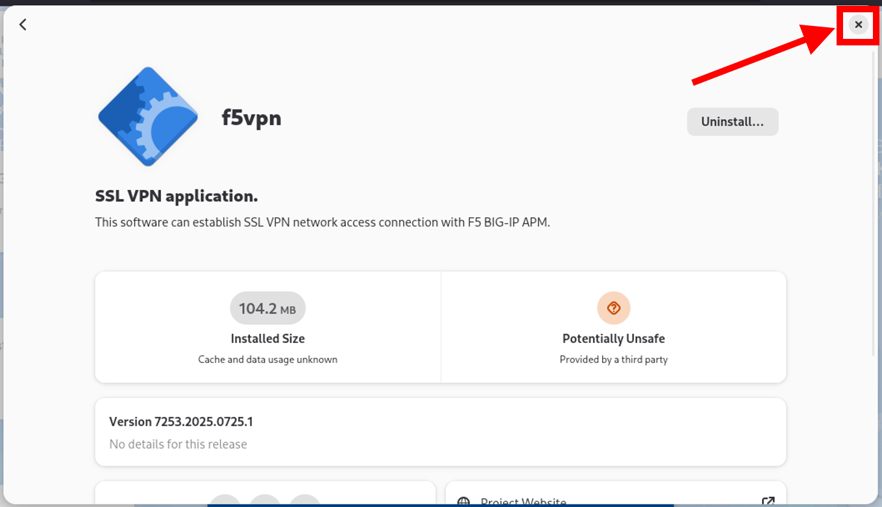Viewport: 882px width, 507px height.
Task: Close the f5vpn details window
Action: (x=858, y=25)
